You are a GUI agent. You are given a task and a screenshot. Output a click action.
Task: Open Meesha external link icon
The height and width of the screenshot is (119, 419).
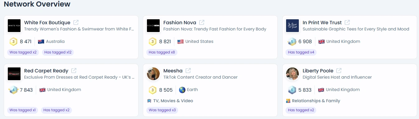pyautogui.click(x=188, y=71)
